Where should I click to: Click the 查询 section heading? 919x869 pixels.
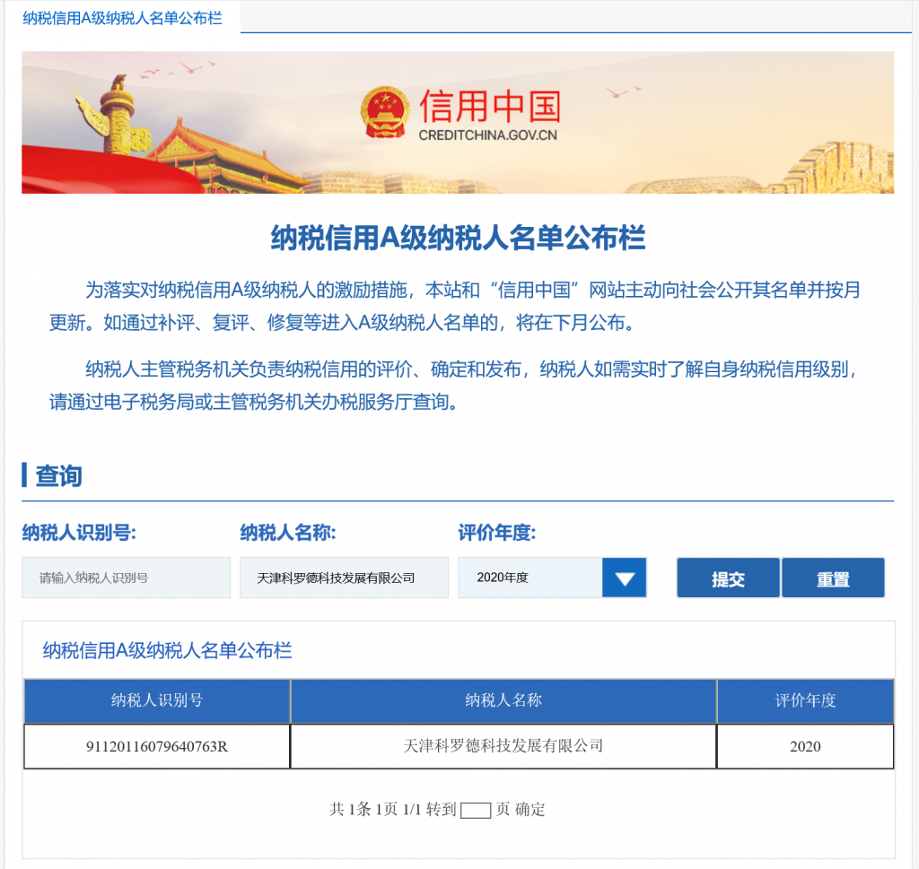click(58, 475)
